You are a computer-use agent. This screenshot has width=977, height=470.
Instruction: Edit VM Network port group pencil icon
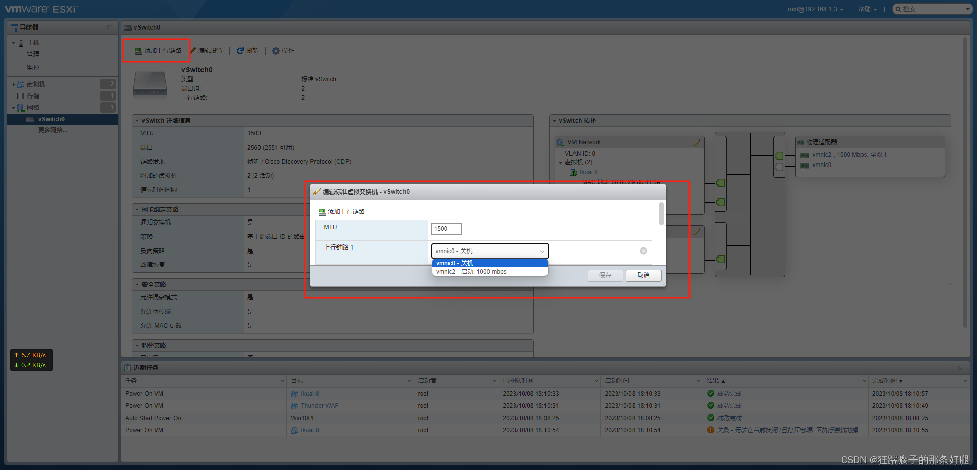[x=697, y=143]
